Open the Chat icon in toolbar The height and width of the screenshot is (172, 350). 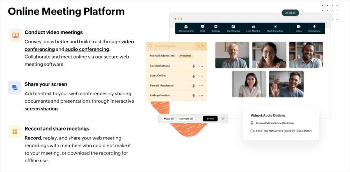202,27
